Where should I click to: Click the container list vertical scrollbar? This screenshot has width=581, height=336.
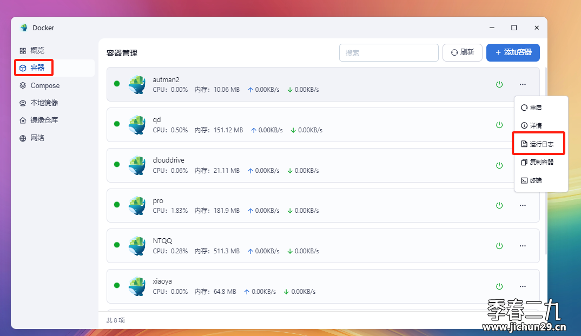546,160
